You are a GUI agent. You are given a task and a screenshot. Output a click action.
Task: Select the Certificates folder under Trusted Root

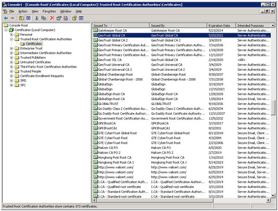pos(33,43)
